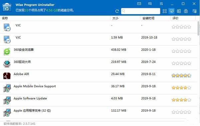Click the Wise Program Uninstaller title text
This screenshot has height=126, width=200.
[x=35, y=5]
